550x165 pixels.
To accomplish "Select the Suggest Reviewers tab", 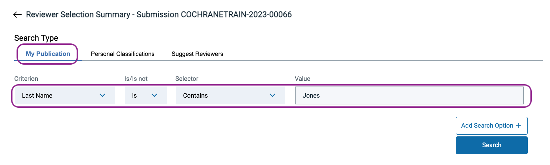I will tap(197, 54).
